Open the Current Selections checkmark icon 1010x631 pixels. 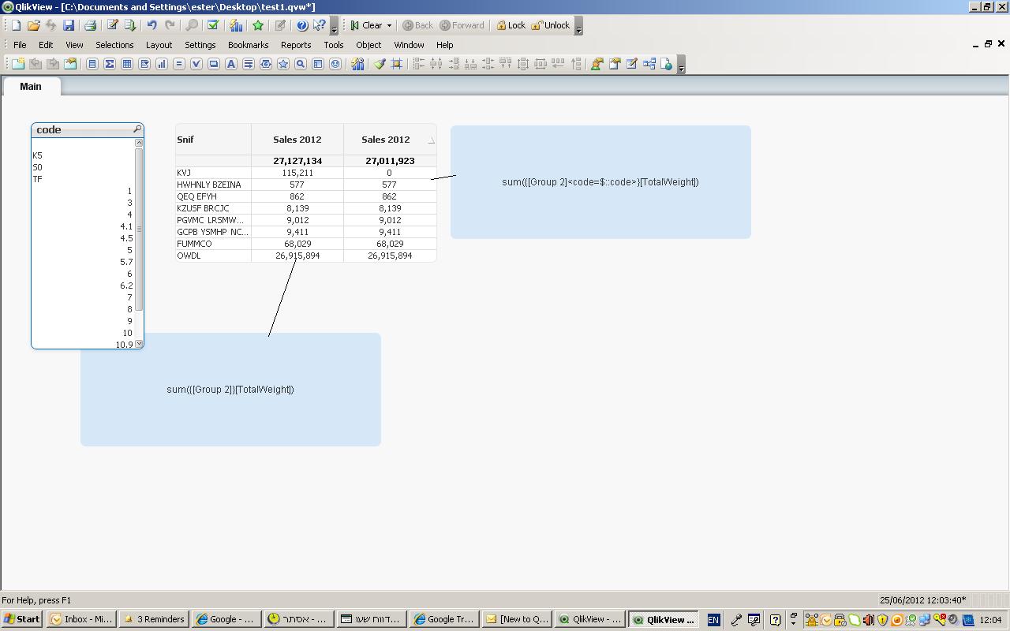(212, 25)
